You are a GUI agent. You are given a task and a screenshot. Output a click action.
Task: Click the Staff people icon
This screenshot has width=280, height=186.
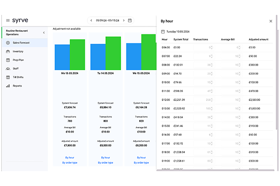coord(8,68)
